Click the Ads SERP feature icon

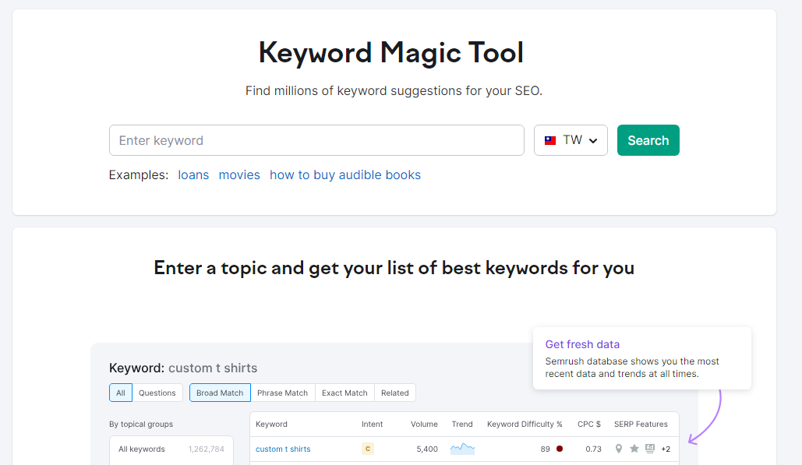click(x=650, y=449)
